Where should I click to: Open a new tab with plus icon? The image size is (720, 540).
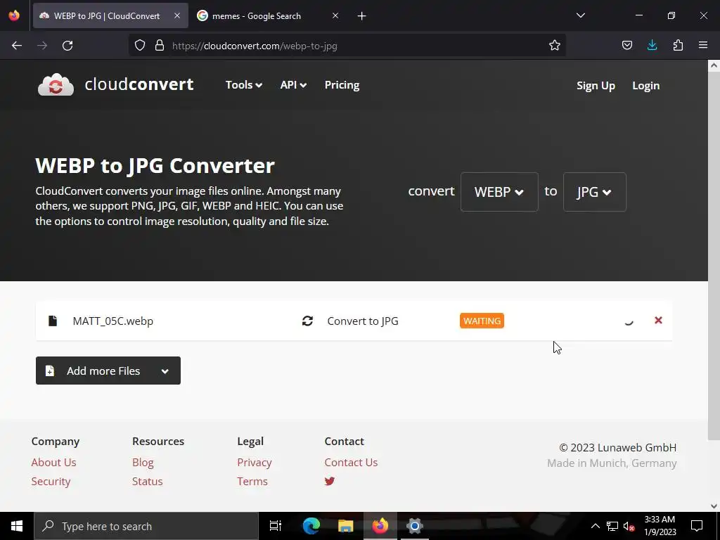pos(362,16)
